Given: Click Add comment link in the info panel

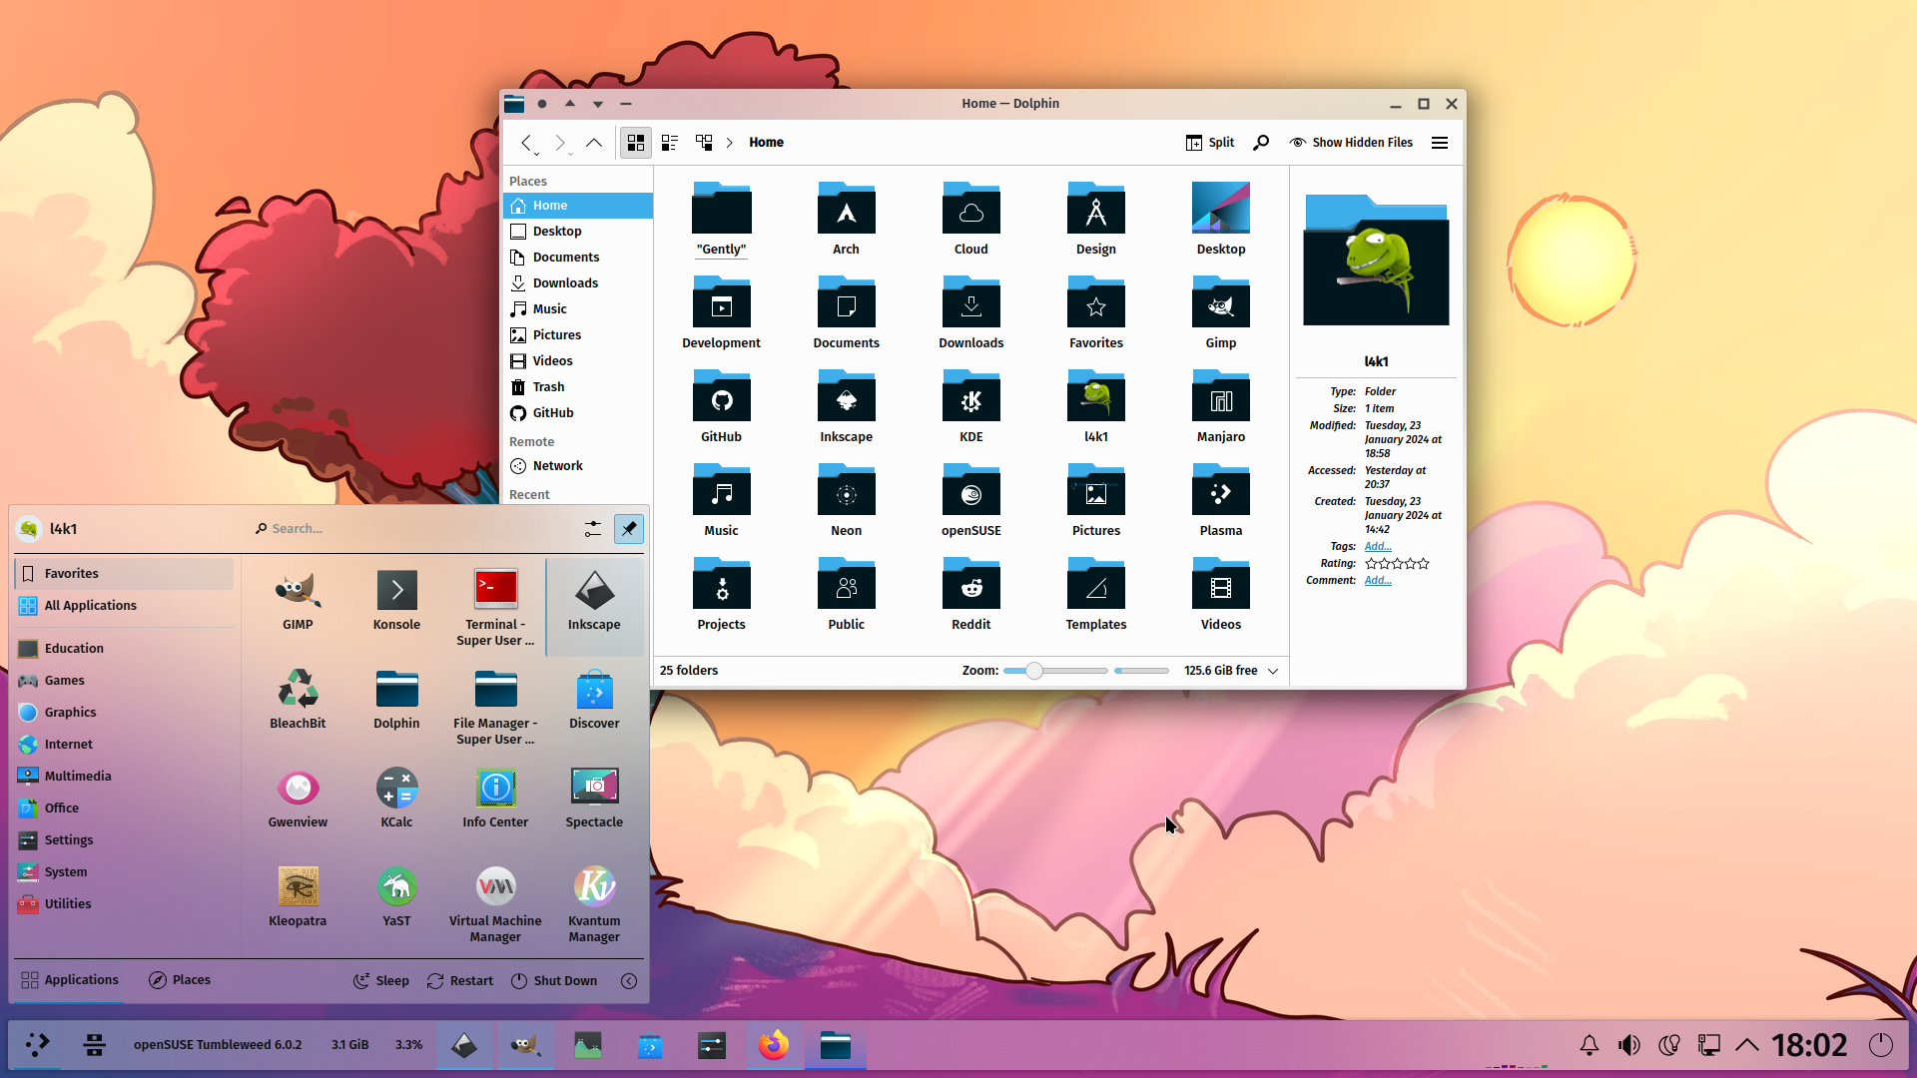Looking at the screenshot, I should click(1378, 580).
